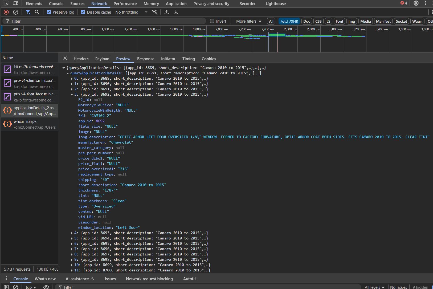Uncheck the Disable cache checkbox
The width and height of the screenshot is (433, 289).
(83, 12)
